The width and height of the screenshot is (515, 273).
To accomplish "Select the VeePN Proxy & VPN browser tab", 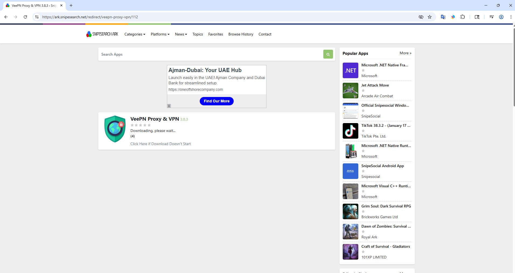I will tap(34, 5).
